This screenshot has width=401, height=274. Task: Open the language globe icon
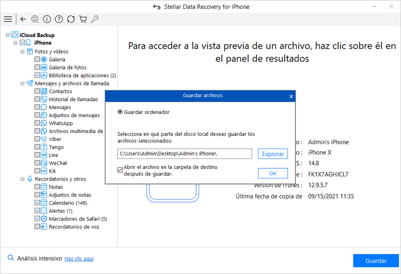[x=35, y=19]
